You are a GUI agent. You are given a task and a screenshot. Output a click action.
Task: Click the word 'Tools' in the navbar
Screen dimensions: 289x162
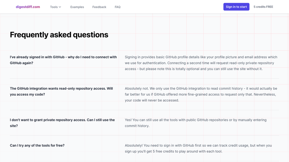tap(54, 7)
